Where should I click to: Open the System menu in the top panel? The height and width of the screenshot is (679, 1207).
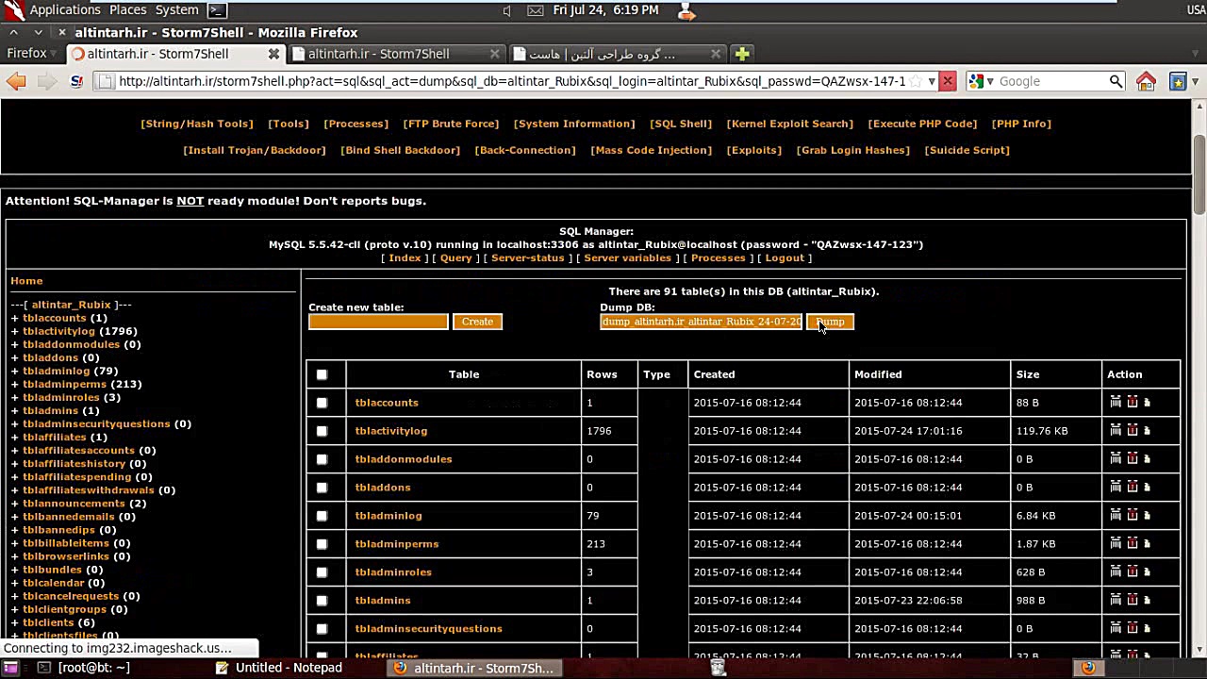(x=176, y=10)
